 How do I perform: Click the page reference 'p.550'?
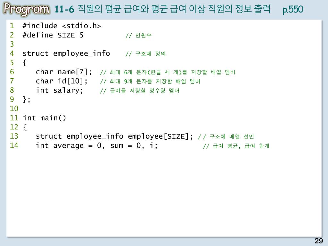(x=293, y=9)
